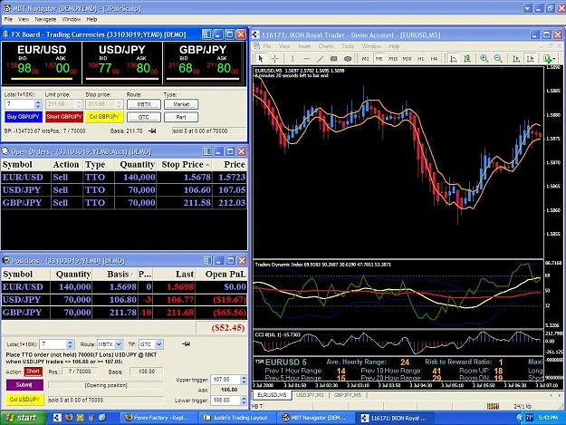Viewport: 566px width, 425px height.
Task: Click the Positions panel Lots spinner arrows
Action: point(71,344)
